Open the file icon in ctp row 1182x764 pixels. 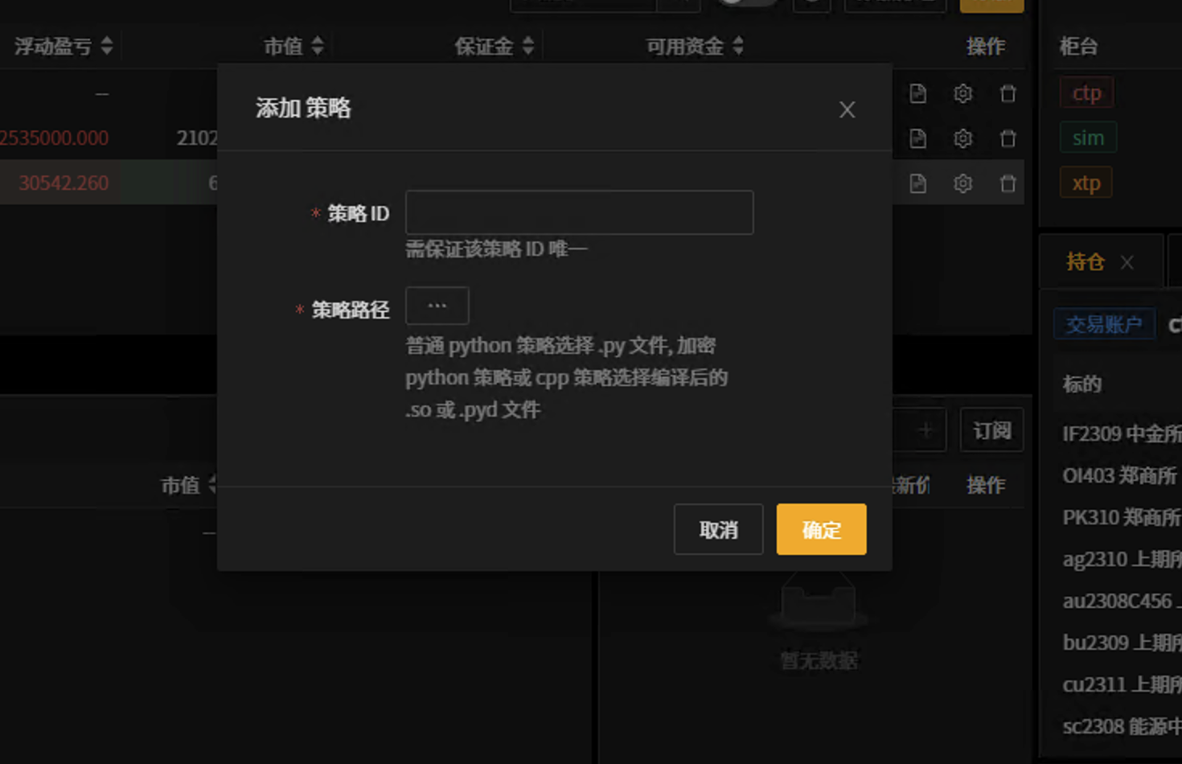[917, 93]
